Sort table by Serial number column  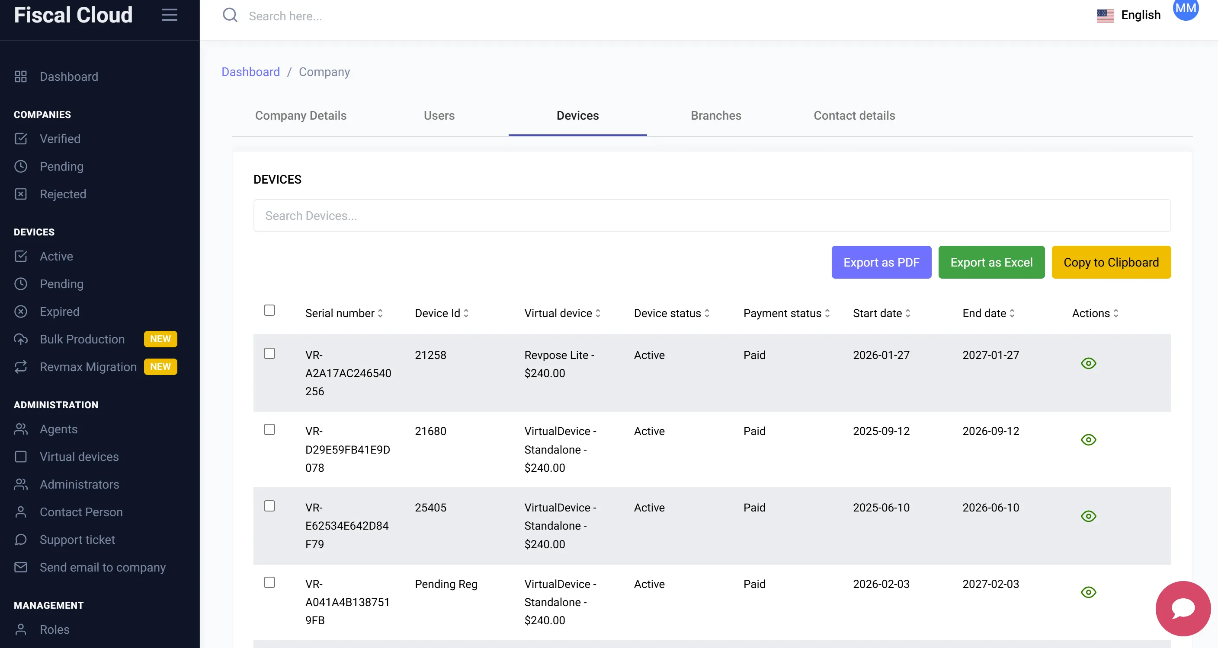tap(344, 313)
